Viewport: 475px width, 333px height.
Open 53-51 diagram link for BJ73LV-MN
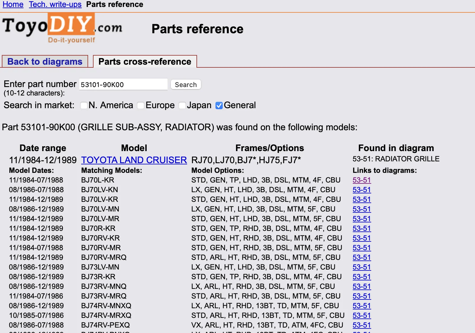pyautogui.click(x=362, y=267)
